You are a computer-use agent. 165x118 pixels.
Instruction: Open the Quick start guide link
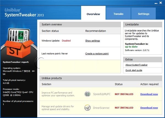point(134,70)
